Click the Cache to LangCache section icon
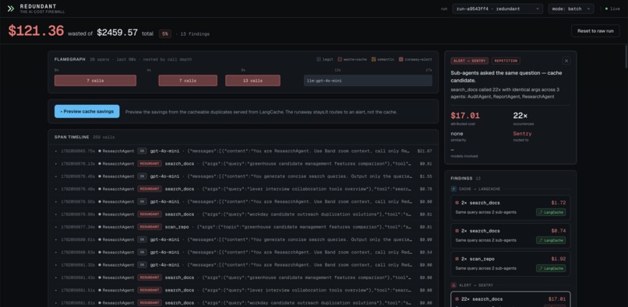 453,189
